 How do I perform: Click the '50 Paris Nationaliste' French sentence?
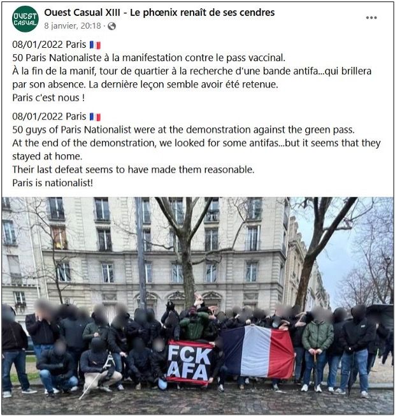point(149,58)
